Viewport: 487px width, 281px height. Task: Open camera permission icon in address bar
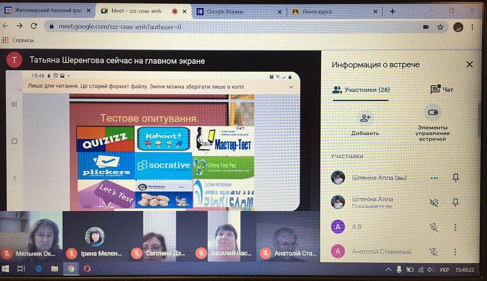[x=426, y=27]
